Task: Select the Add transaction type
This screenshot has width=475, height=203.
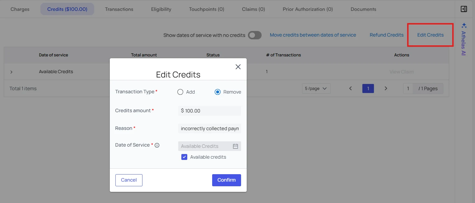Action: [180, 92]
